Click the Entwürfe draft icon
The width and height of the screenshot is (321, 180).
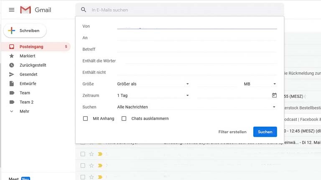click(12, 83)
